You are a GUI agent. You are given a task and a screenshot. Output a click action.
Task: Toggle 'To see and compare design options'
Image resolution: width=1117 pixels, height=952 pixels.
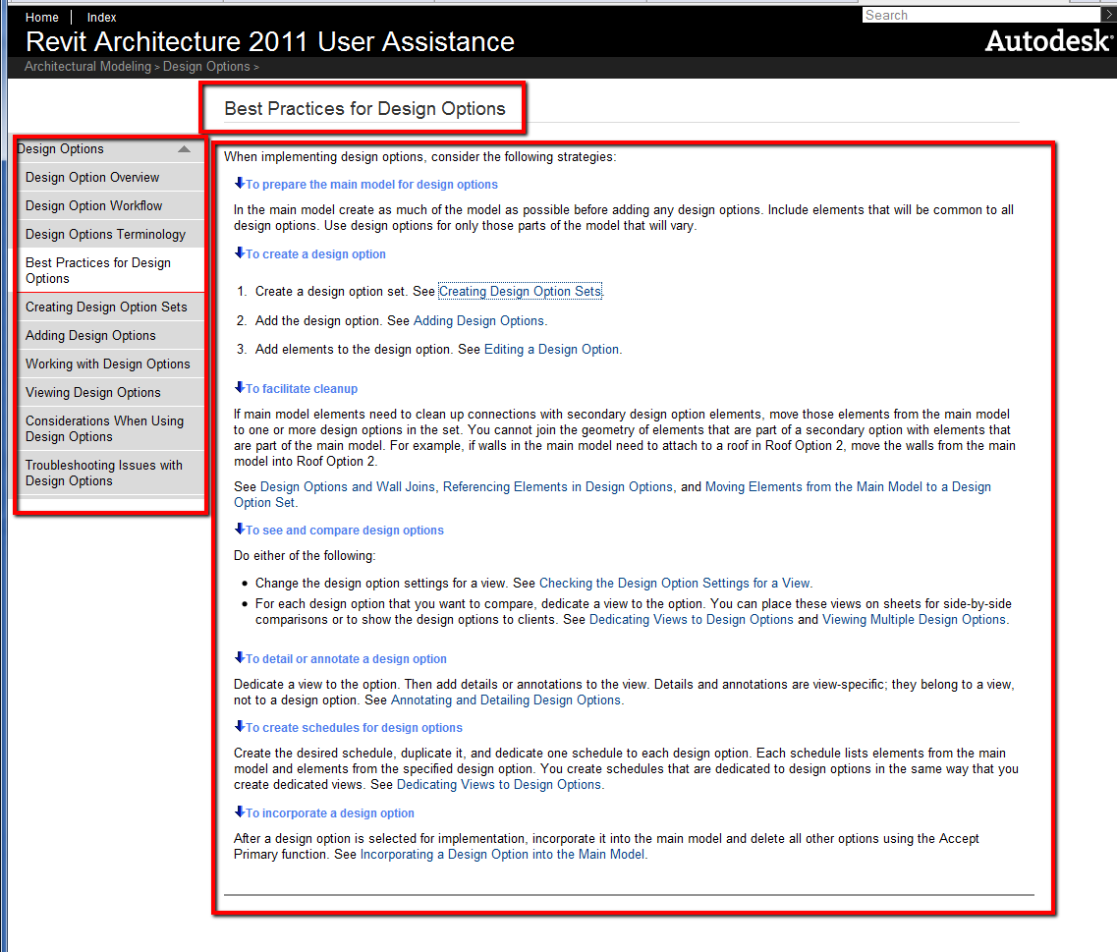click(x=339, y=530)
